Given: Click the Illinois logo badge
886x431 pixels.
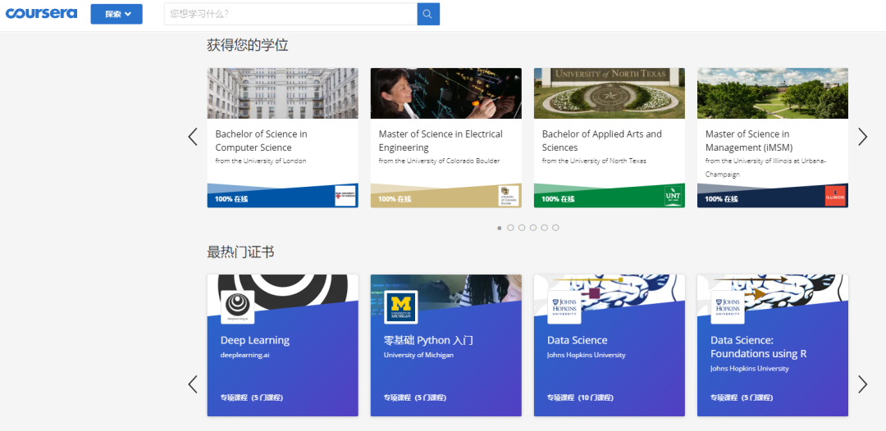Looking at the screenshot, I should coord(835,196).
